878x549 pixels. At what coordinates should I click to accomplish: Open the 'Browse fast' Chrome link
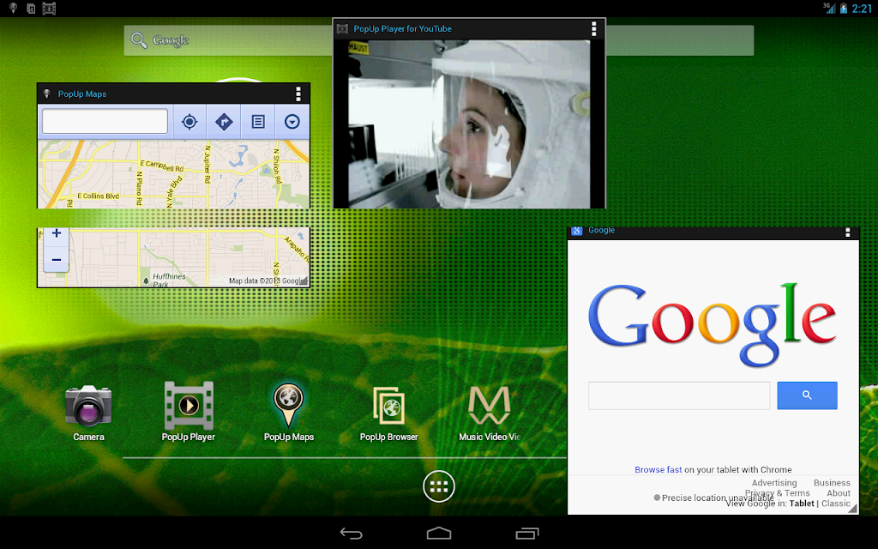coord(658,469)
